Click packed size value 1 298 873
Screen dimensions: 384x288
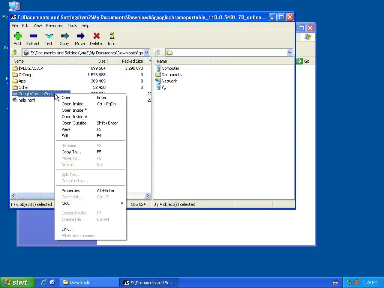point(134,68)
